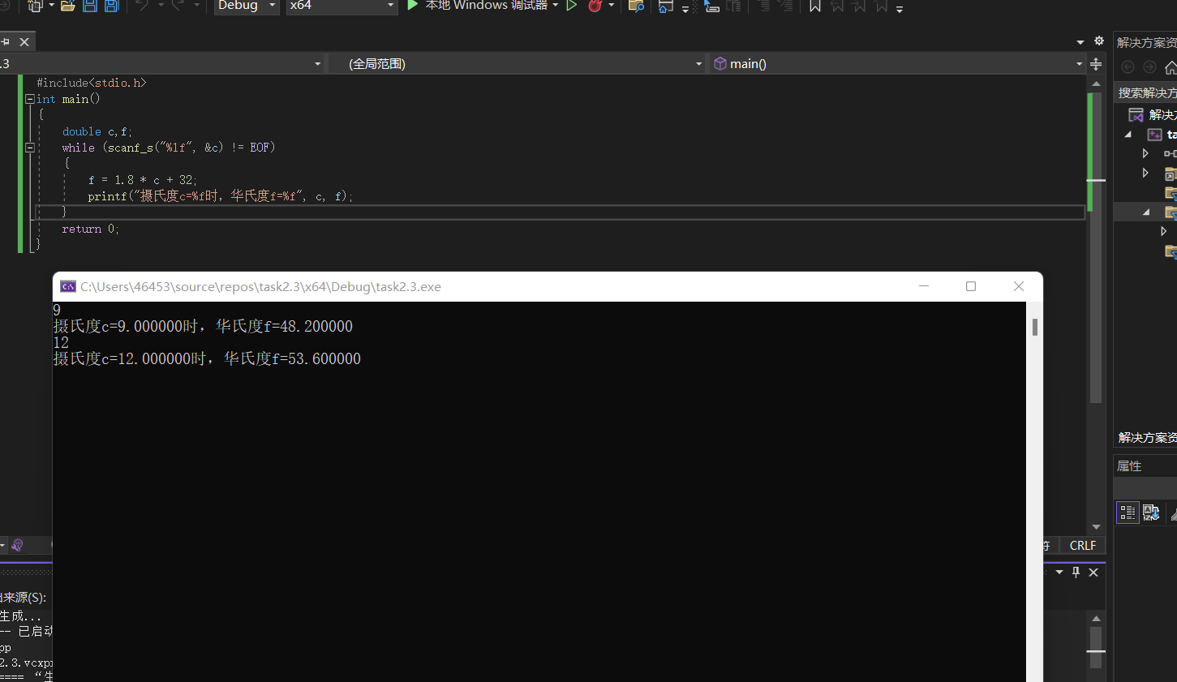Place cursor on the printf line
The height and width of the screenshot is (682, 1177).
pos(221,196)
